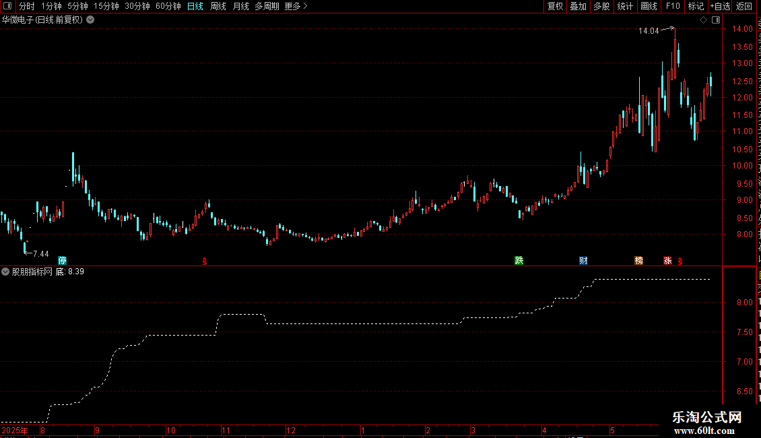This screenshot has width=761, height=438.
Task: Switch to 分时 intraday view
Action: click(27, 6)
